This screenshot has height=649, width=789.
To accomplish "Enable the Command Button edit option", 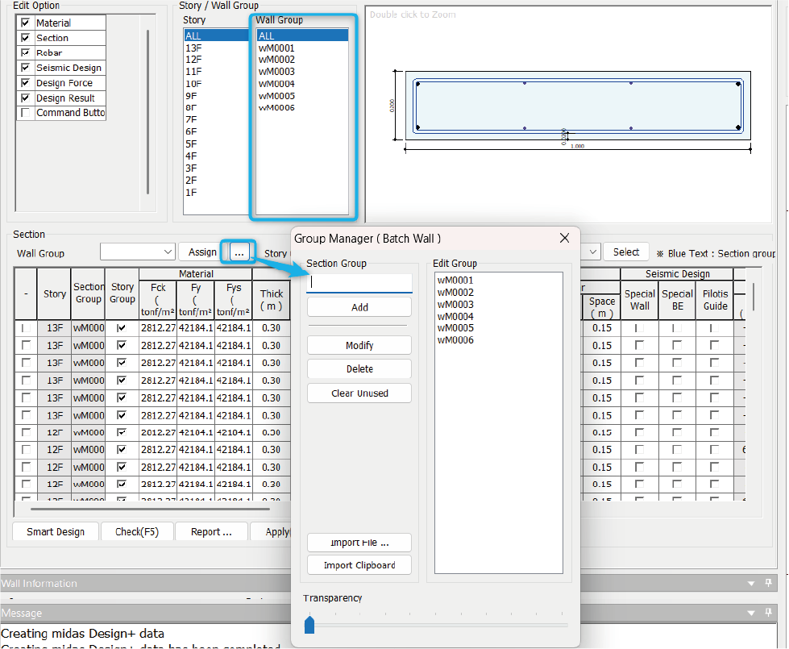I will [x=25, y=112].
